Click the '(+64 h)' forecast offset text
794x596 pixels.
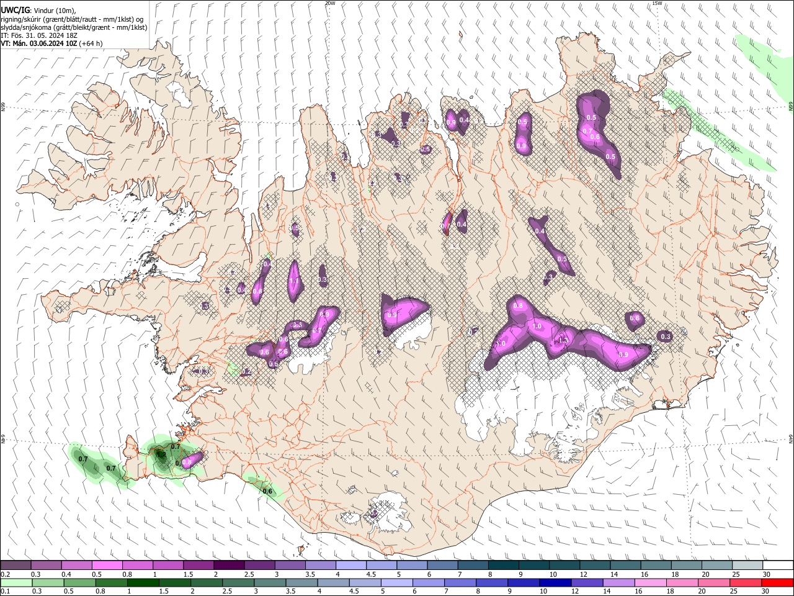pyautogui.click(x=91, y=43)
